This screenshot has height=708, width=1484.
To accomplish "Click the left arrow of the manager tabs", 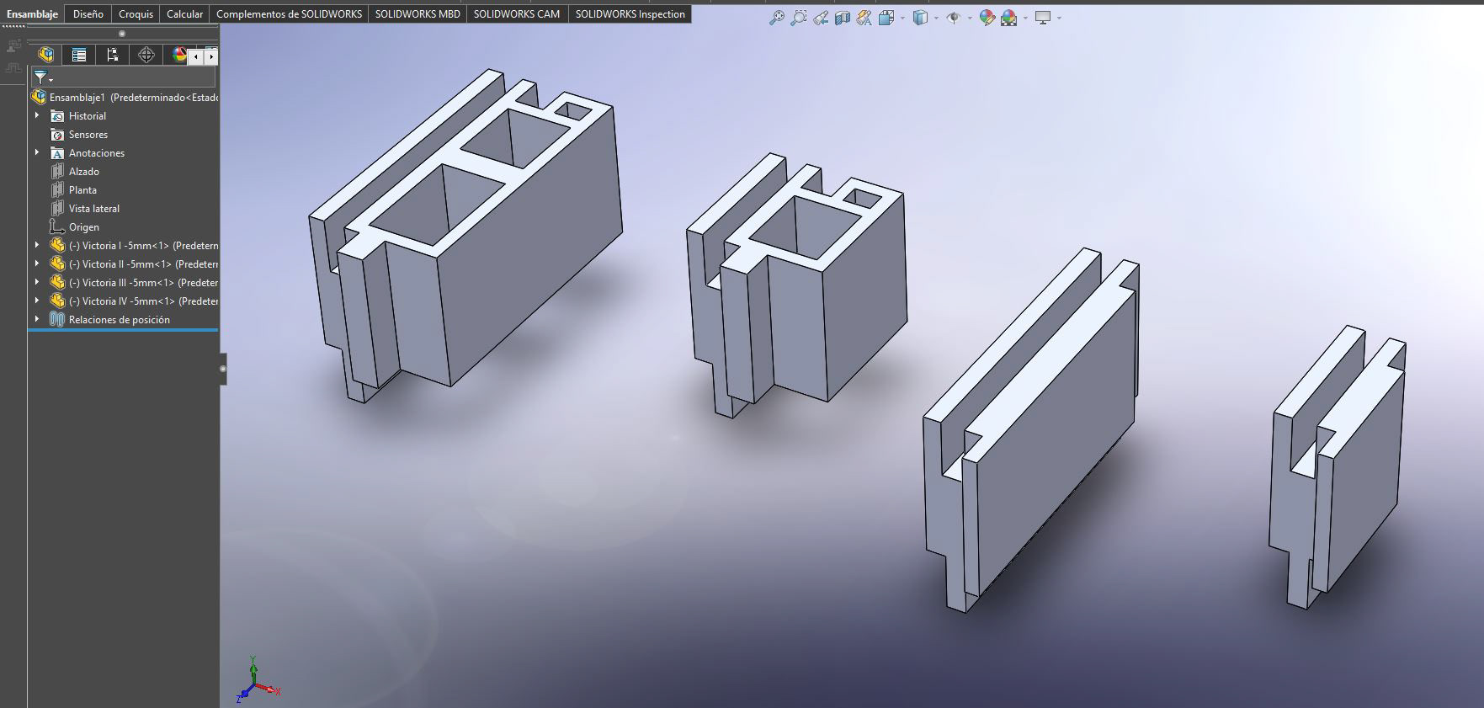I will pyautogui.click(x=195, y=56).
